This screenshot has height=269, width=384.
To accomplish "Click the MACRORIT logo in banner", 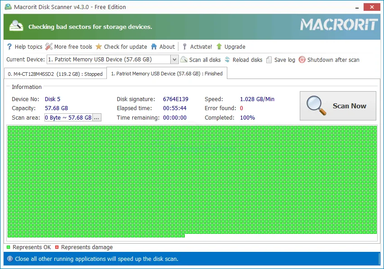I will [x=339, y=25].
